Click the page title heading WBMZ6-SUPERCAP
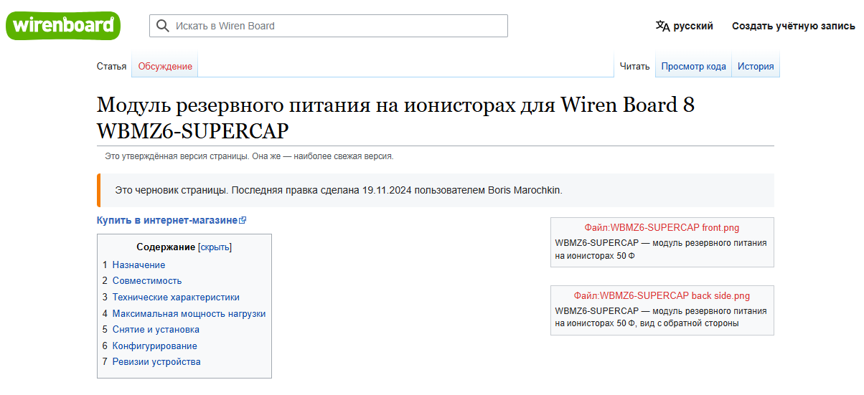 click(x=395, y=118)
